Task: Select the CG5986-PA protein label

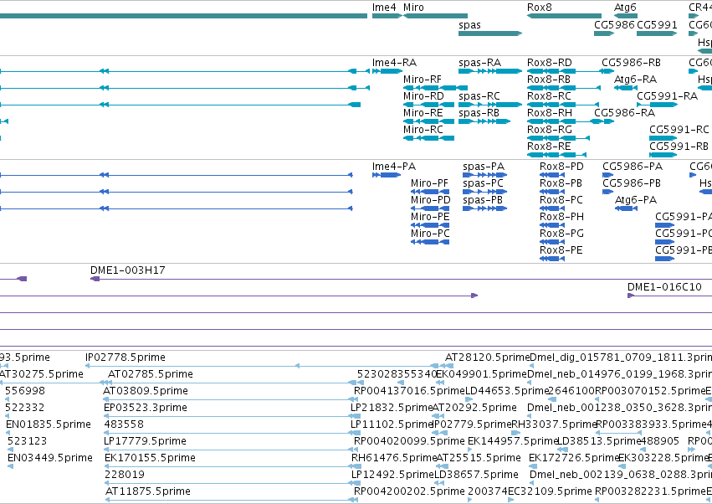Action: click(633, 167)
